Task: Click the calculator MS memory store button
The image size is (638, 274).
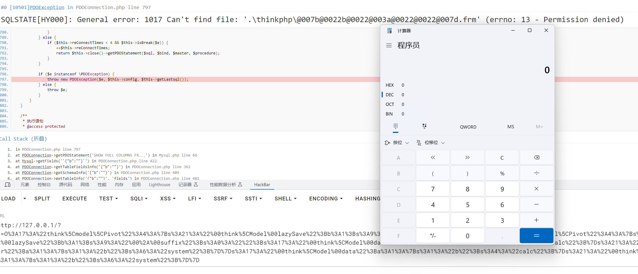Action: [510, 127]
